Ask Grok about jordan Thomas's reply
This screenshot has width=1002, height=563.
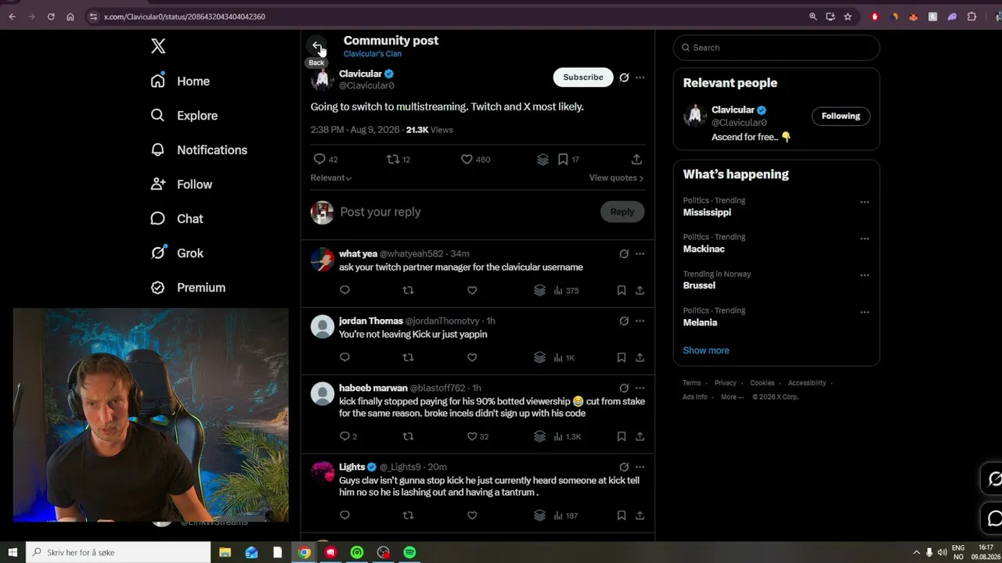coord(624,321)
